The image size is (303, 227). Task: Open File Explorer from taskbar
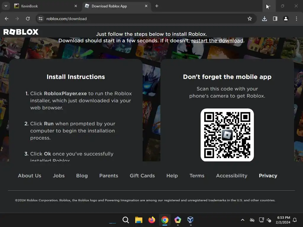coord(138,220)
